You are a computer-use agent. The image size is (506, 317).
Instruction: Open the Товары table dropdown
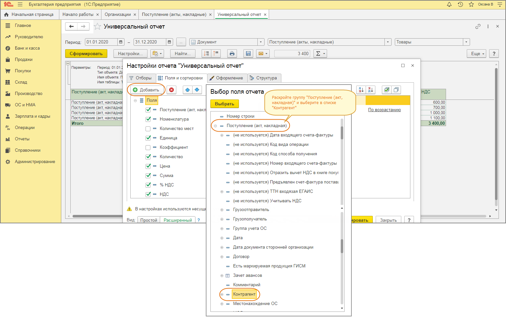[466, 42]
